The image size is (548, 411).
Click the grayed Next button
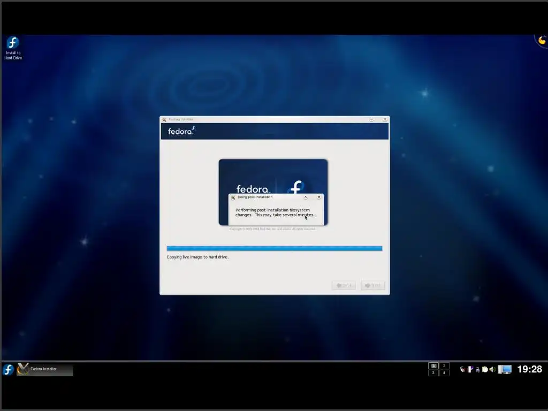(373, 286)
